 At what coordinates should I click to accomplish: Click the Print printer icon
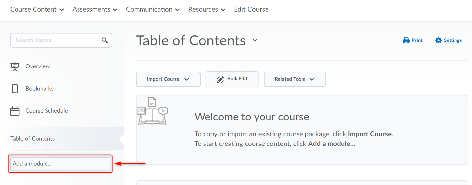tap(406, 40)
